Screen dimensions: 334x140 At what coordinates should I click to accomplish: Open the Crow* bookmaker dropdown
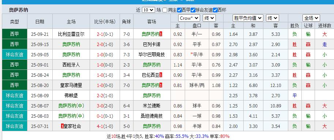[189, 18]
